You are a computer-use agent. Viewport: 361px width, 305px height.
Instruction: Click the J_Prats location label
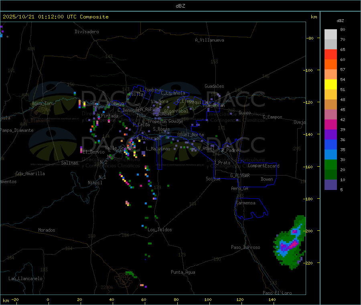coord(222,163)
